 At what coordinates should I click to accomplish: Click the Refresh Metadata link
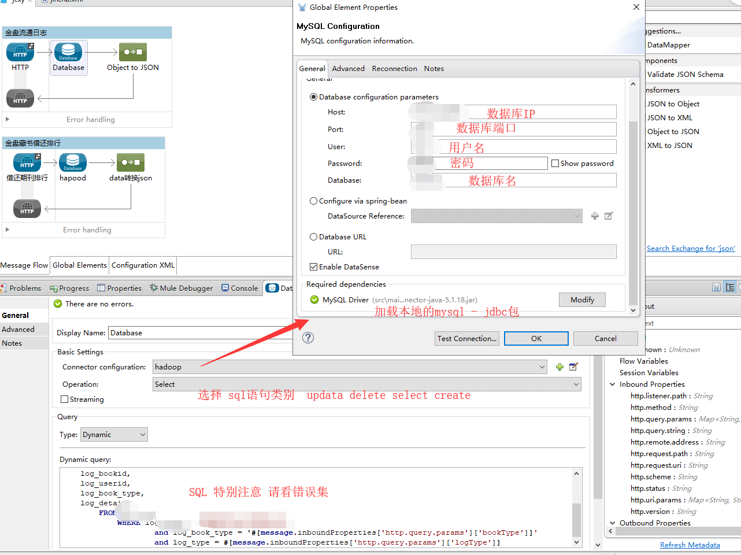point(690,545)
